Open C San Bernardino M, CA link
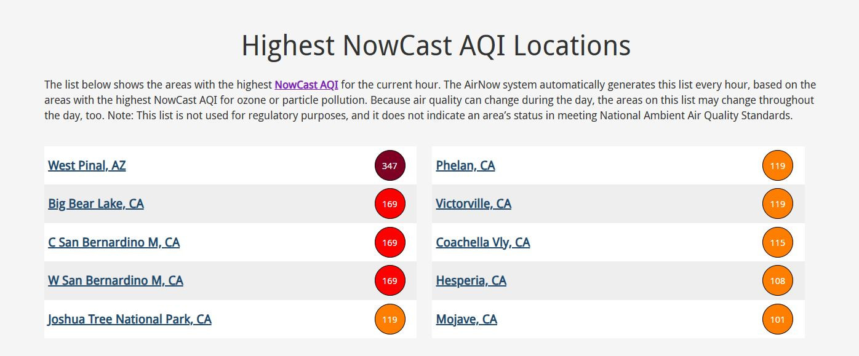Viewport: 859px width, 356px height. (x=114, y=242)
